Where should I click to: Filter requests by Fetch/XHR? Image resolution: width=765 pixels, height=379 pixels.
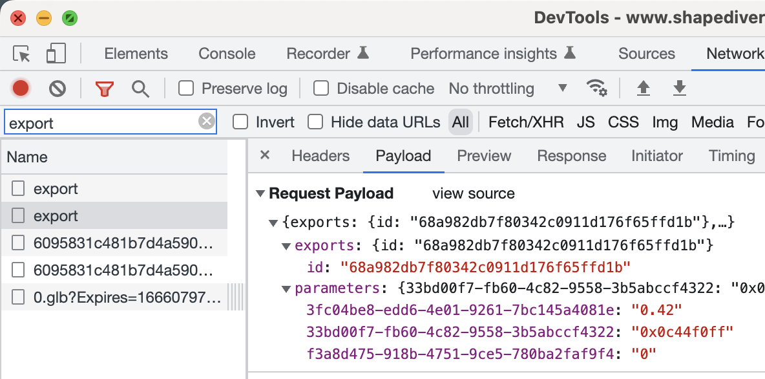tap(525, 122)
